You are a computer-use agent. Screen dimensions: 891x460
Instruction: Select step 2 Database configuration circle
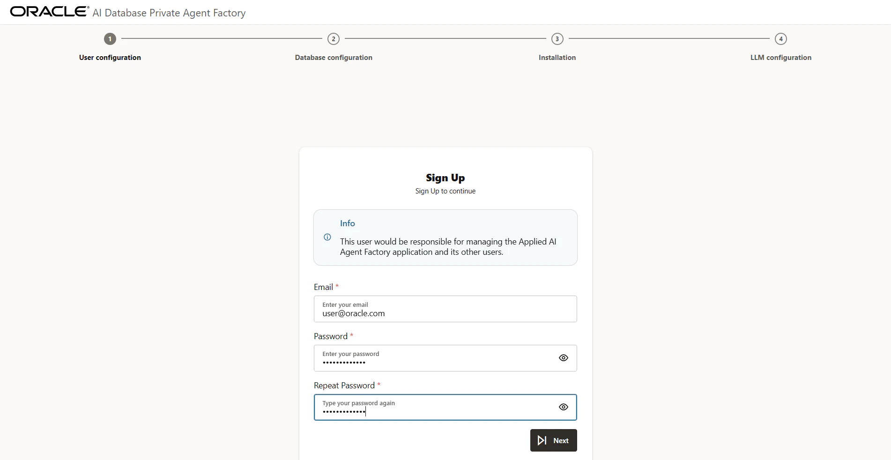(334, 39)
